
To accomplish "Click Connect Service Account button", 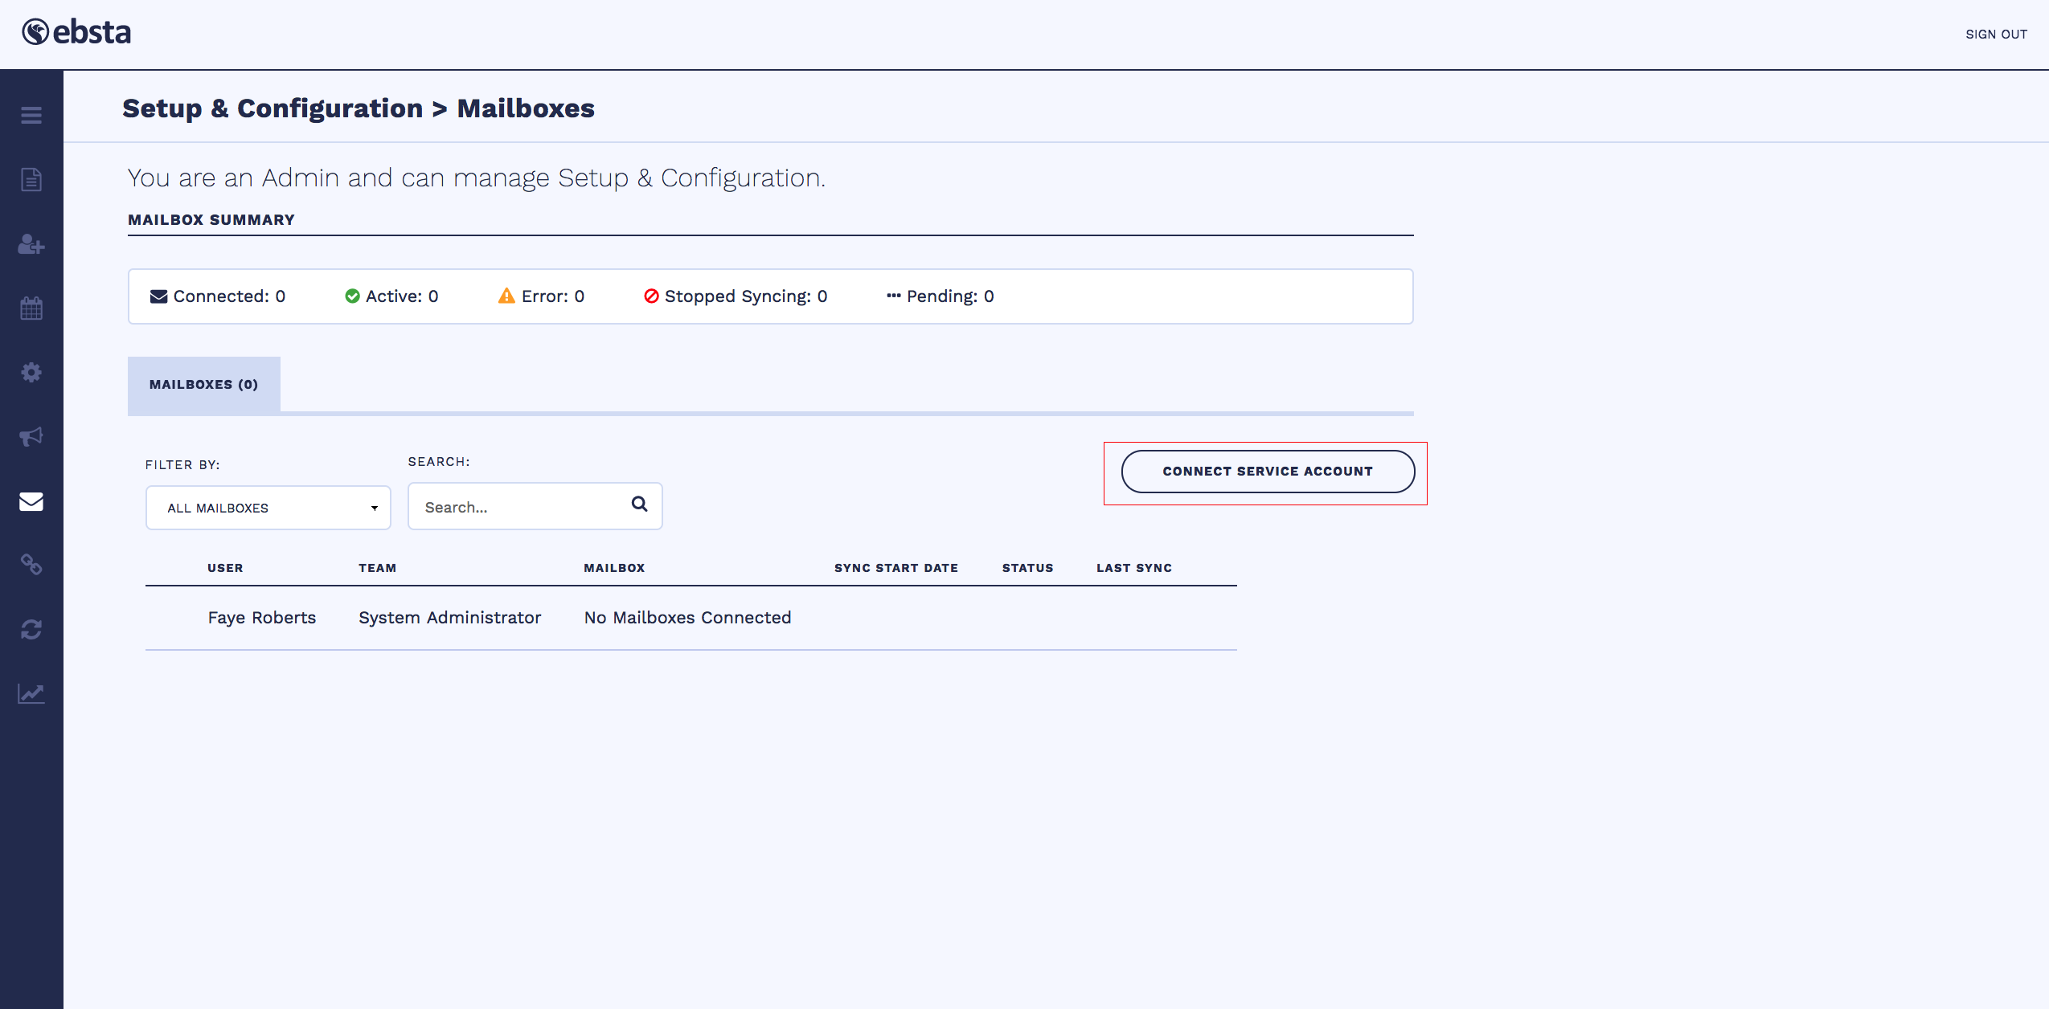I will pos(1267,472).
